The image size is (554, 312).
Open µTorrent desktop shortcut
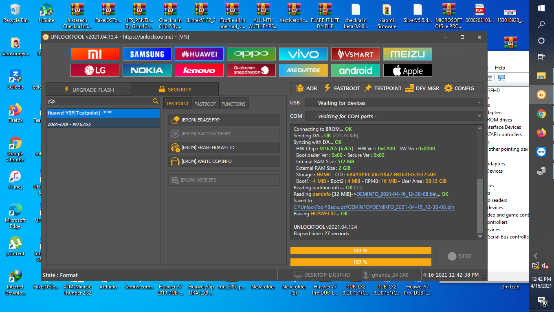15,246
